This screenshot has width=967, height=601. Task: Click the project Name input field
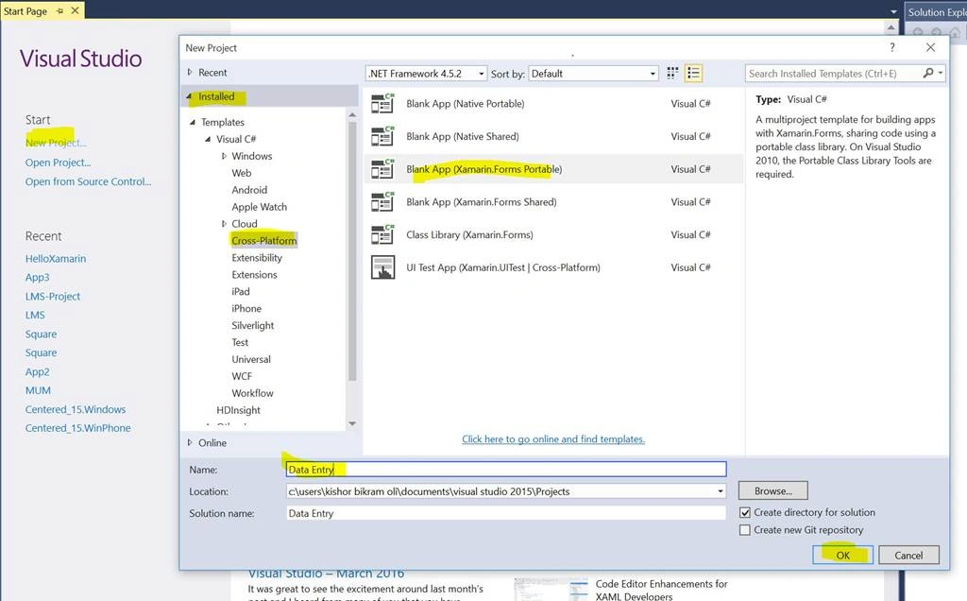click(506, 470)
